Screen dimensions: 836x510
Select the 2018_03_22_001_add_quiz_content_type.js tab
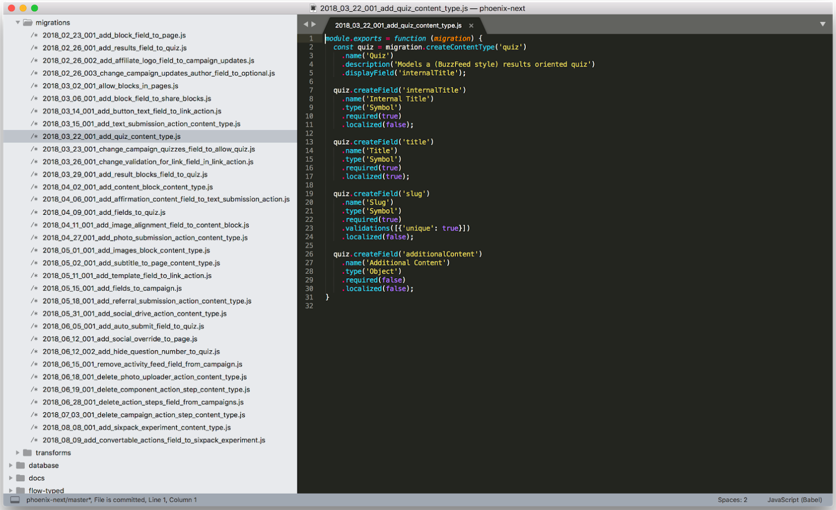point(398,25)
